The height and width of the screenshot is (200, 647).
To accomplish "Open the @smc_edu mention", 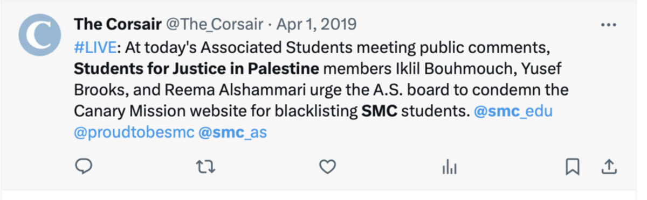I will point(513,111).
